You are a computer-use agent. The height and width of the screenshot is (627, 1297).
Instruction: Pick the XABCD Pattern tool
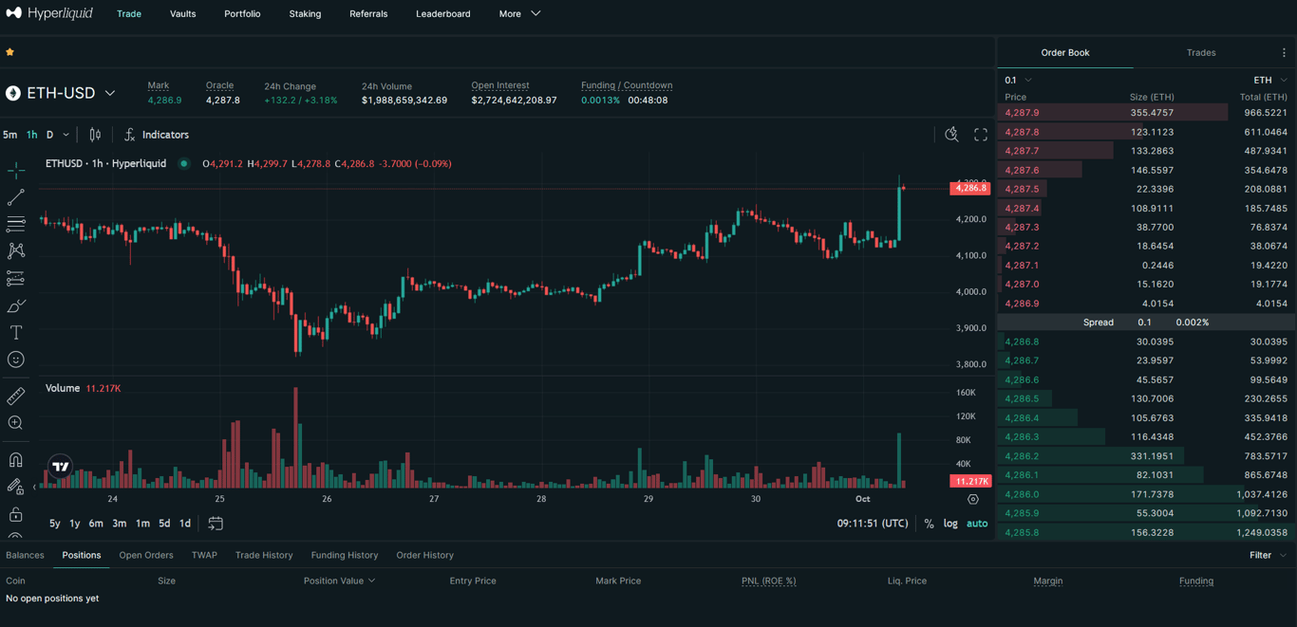click(15, 250)
